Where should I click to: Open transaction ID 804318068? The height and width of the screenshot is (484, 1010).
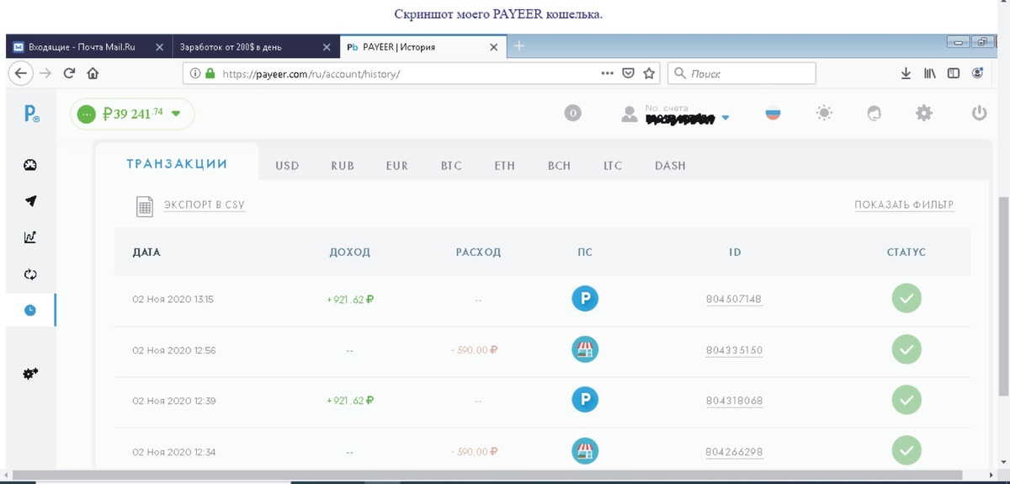click(734, 401)
